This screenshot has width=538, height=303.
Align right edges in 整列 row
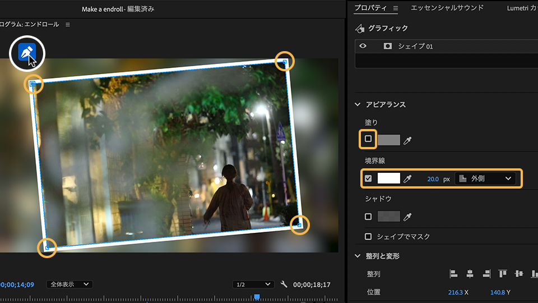pyautogui.click(x=486, y=274)
